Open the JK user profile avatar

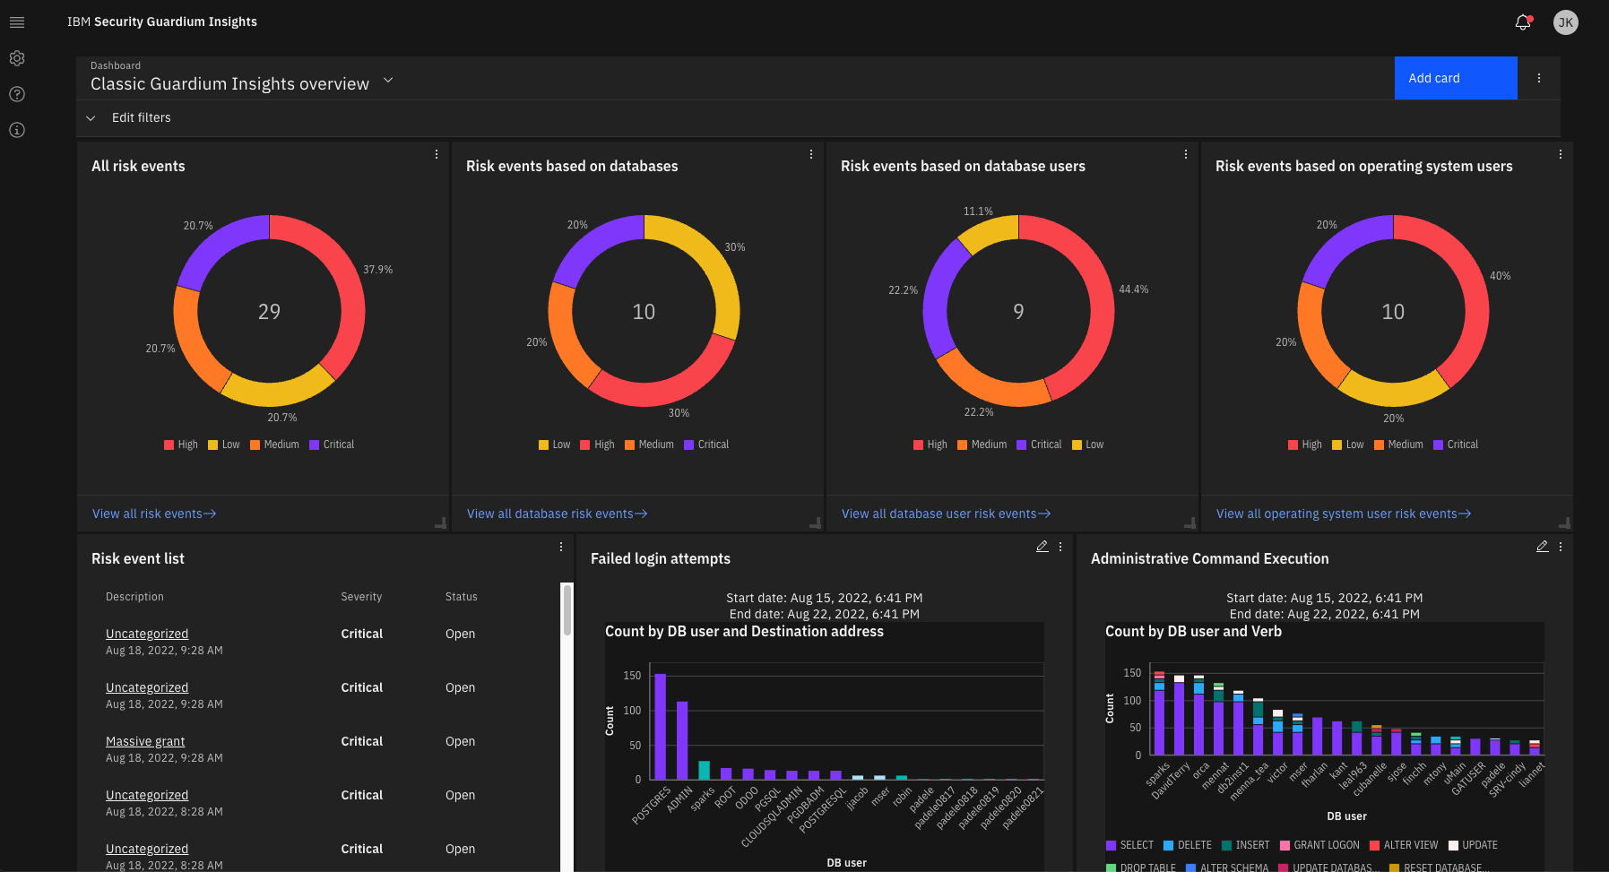[1566, 22]
